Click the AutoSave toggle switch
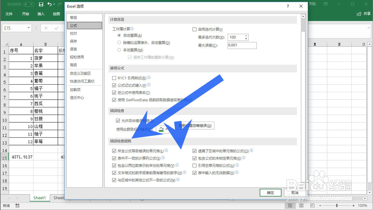373x210 pixels. pyautogui.click(x=29, y=4)
